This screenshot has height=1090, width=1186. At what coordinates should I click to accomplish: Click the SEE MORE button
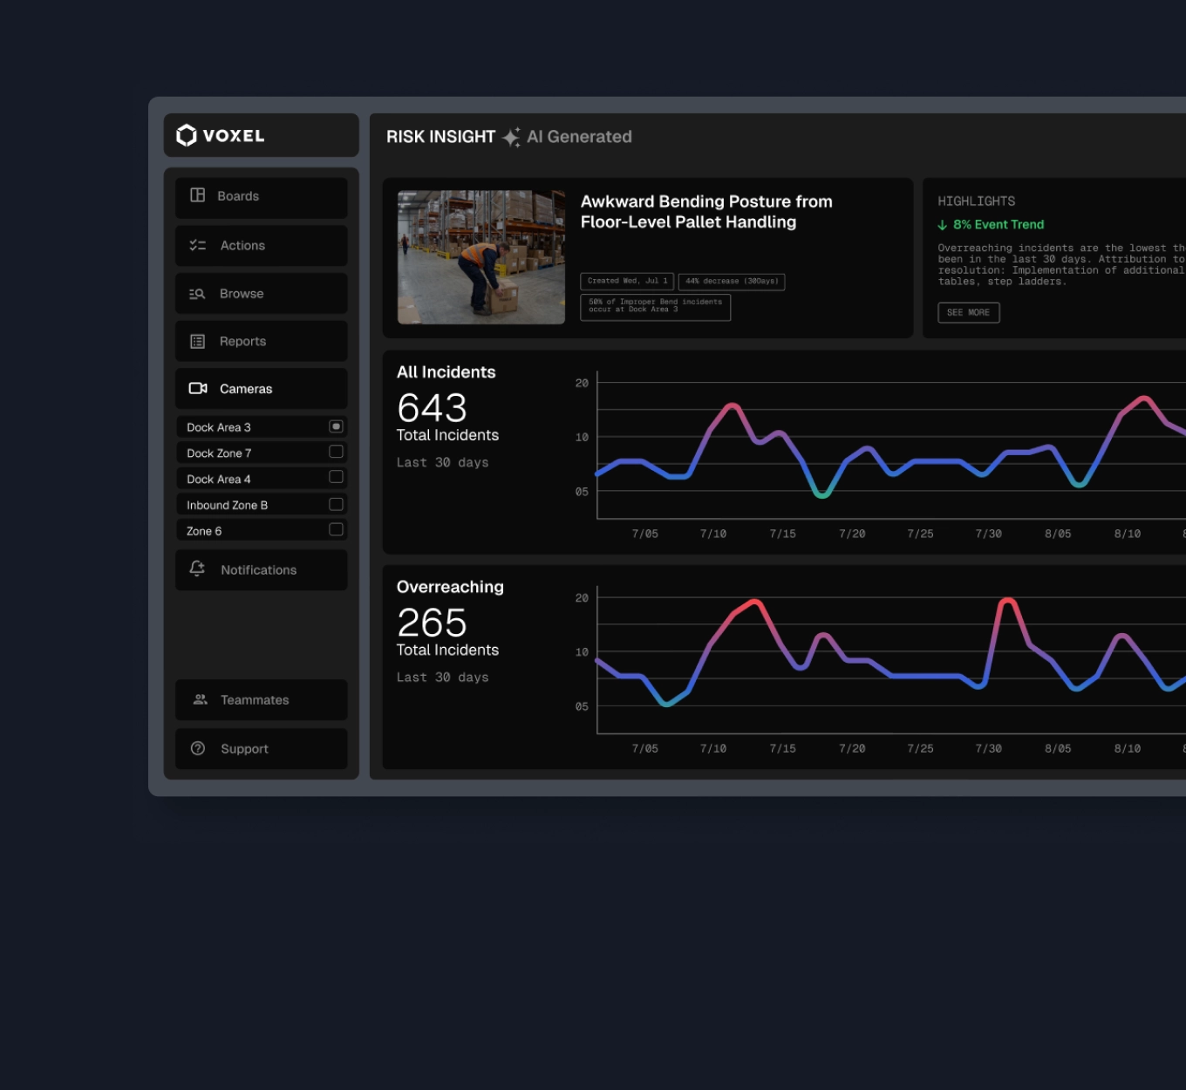click(x=969, y=312)
